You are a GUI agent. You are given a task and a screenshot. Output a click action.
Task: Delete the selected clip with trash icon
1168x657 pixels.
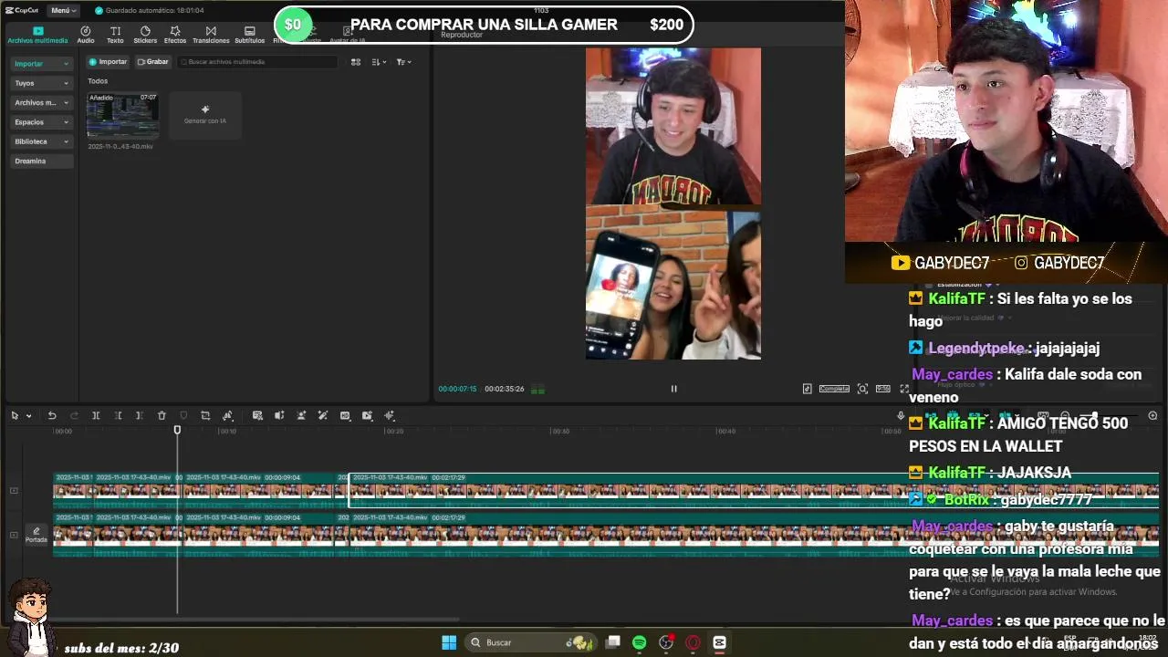click(162, 416)
